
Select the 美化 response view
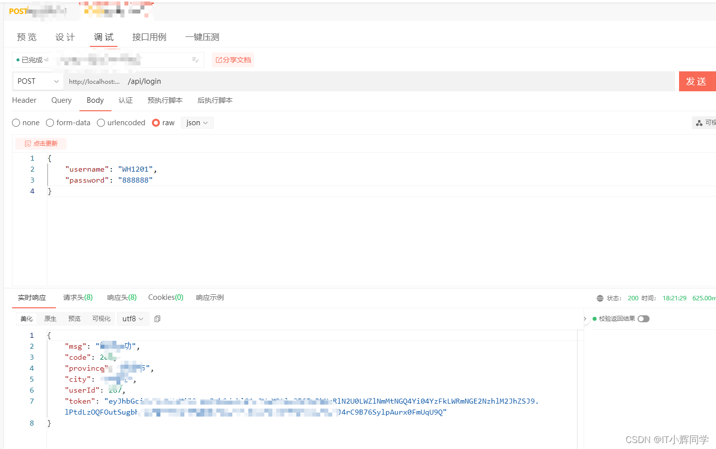tap(26, 319)
